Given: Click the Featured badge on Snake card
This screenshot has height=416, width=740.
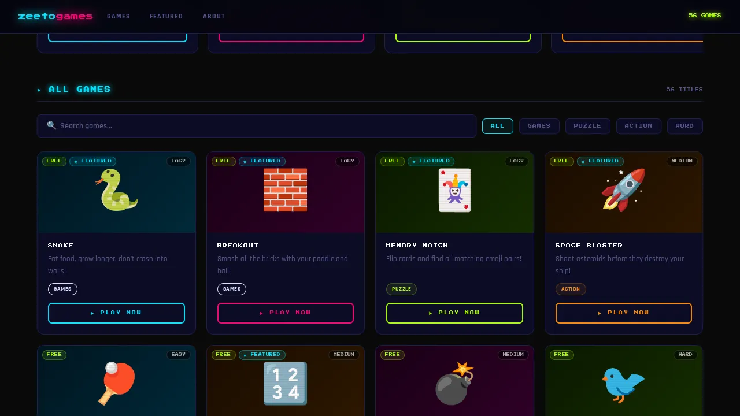Looking at the screenshot, I should [93, 161].
